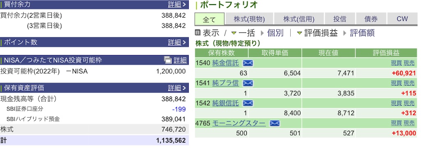421x148 pixels.
Task: Select 個別 display option
Action: 275,33
